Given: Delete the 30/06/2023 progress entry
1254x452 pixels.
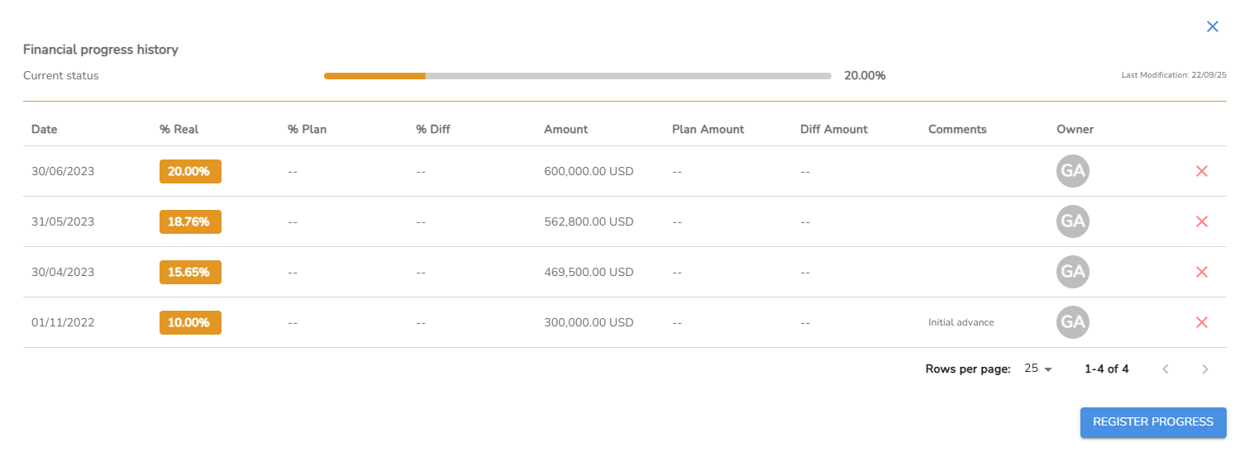Looking at the screenshot, I should [1202, 171].
